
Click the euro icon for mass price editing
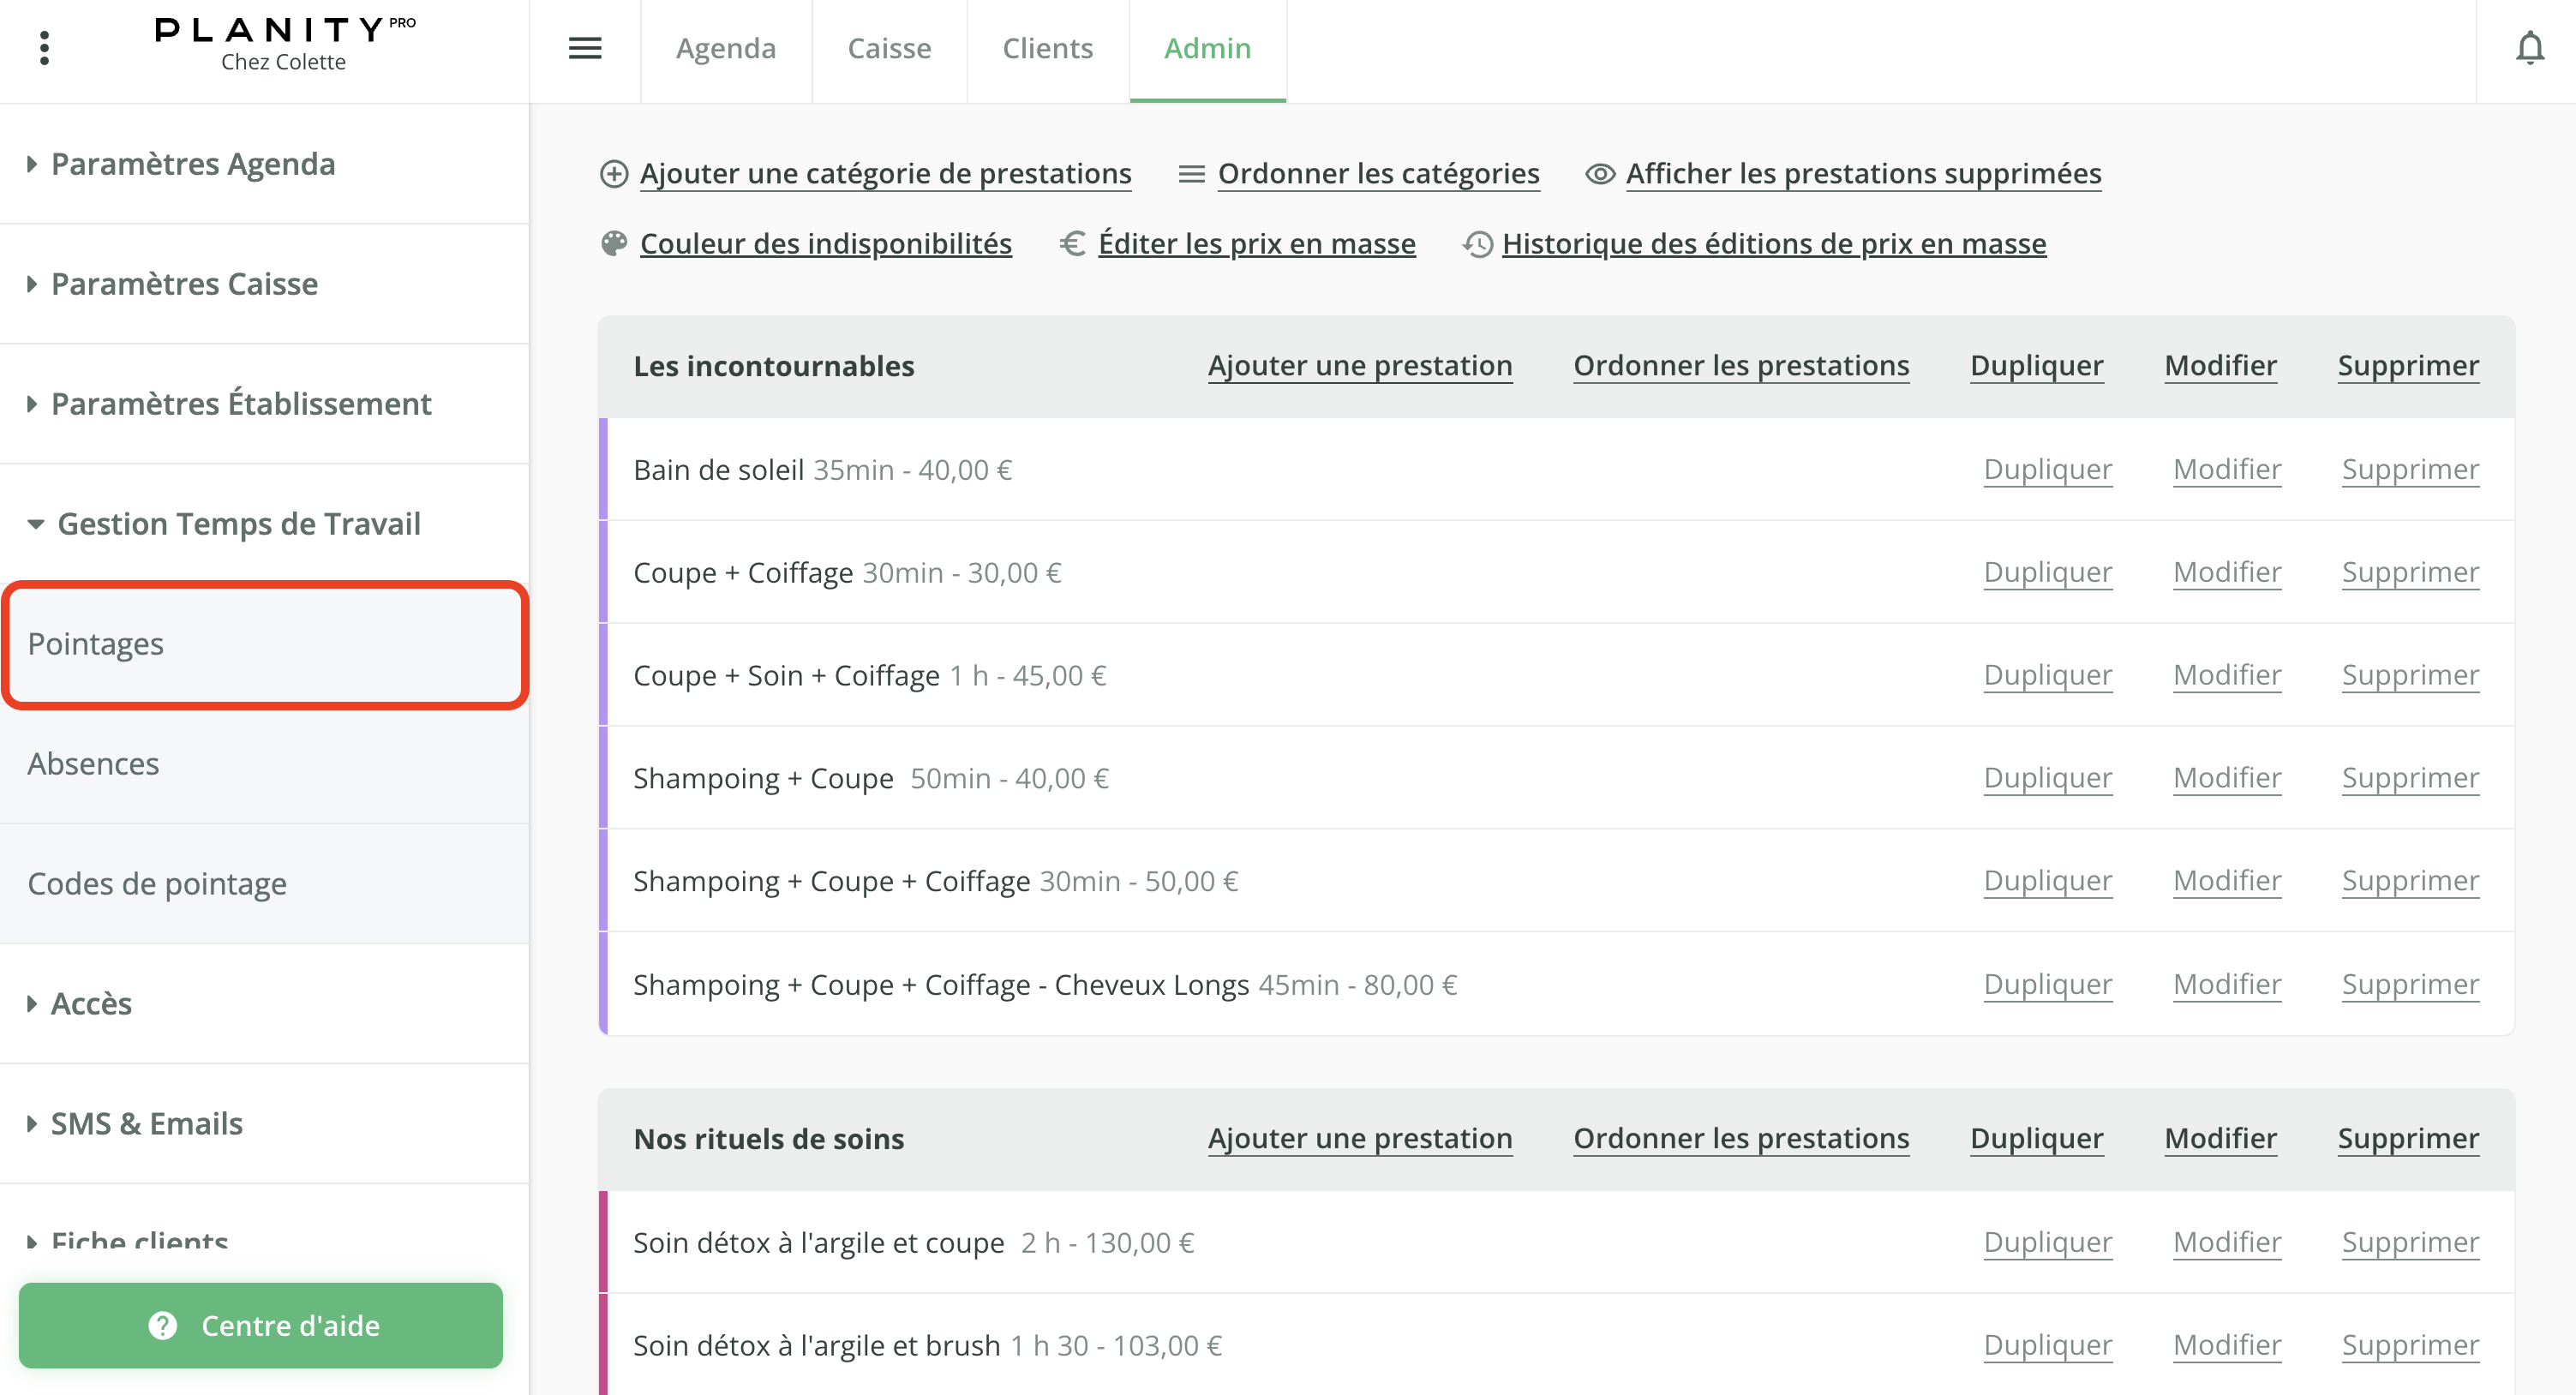(x=1073, y=243)
